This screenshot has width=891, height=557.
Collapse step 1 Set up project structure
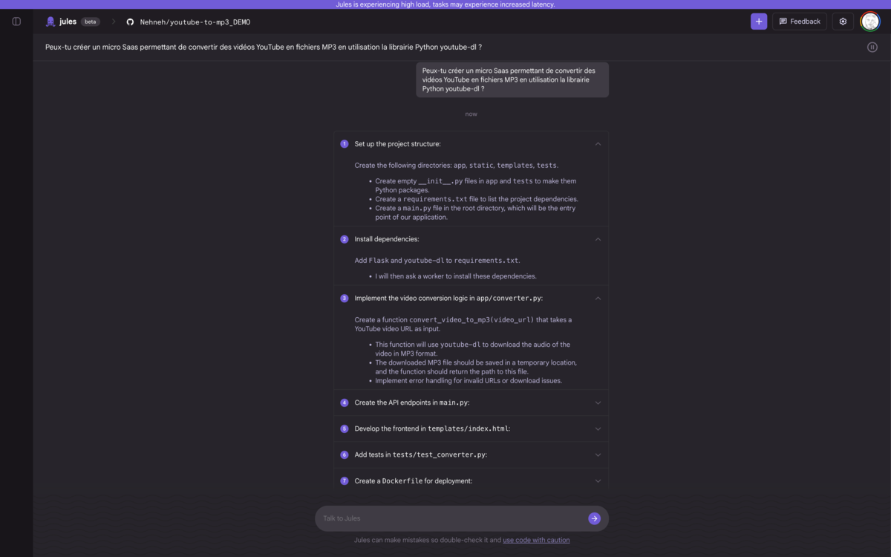(598, 144)
